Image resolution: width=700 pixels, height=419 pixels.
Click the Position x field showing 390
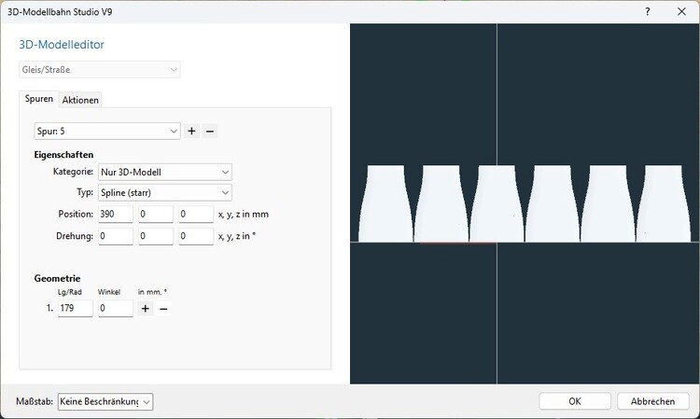(x=116, y=215)
